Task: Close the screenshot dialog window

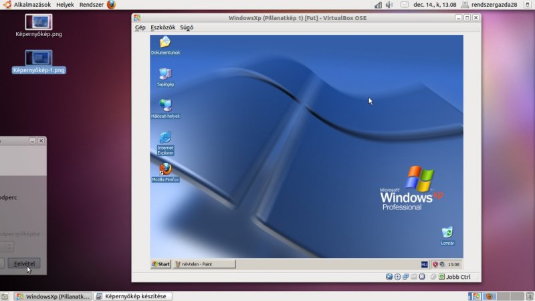Action: tap(41, 140)
